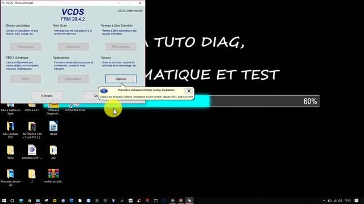
Task: Click the Cortana circle on taskbar
Action: click(13, 201)
